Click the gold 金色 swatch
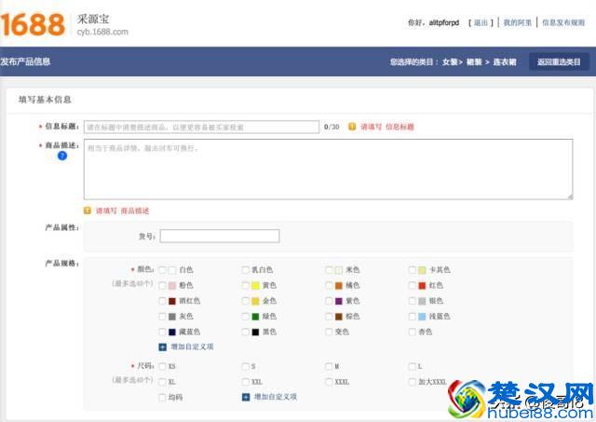Image resolution: width=596 pixels, height=422 pixels. (x=255, y=301)
